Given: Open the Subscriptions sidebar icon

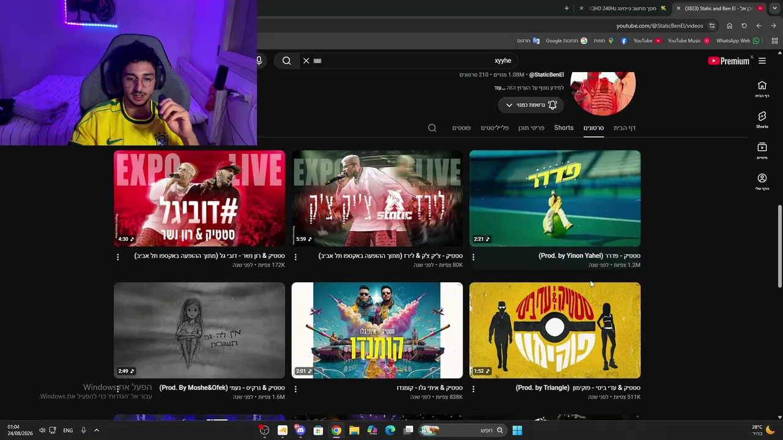Looking at the screenshot, I should [762, 150].
